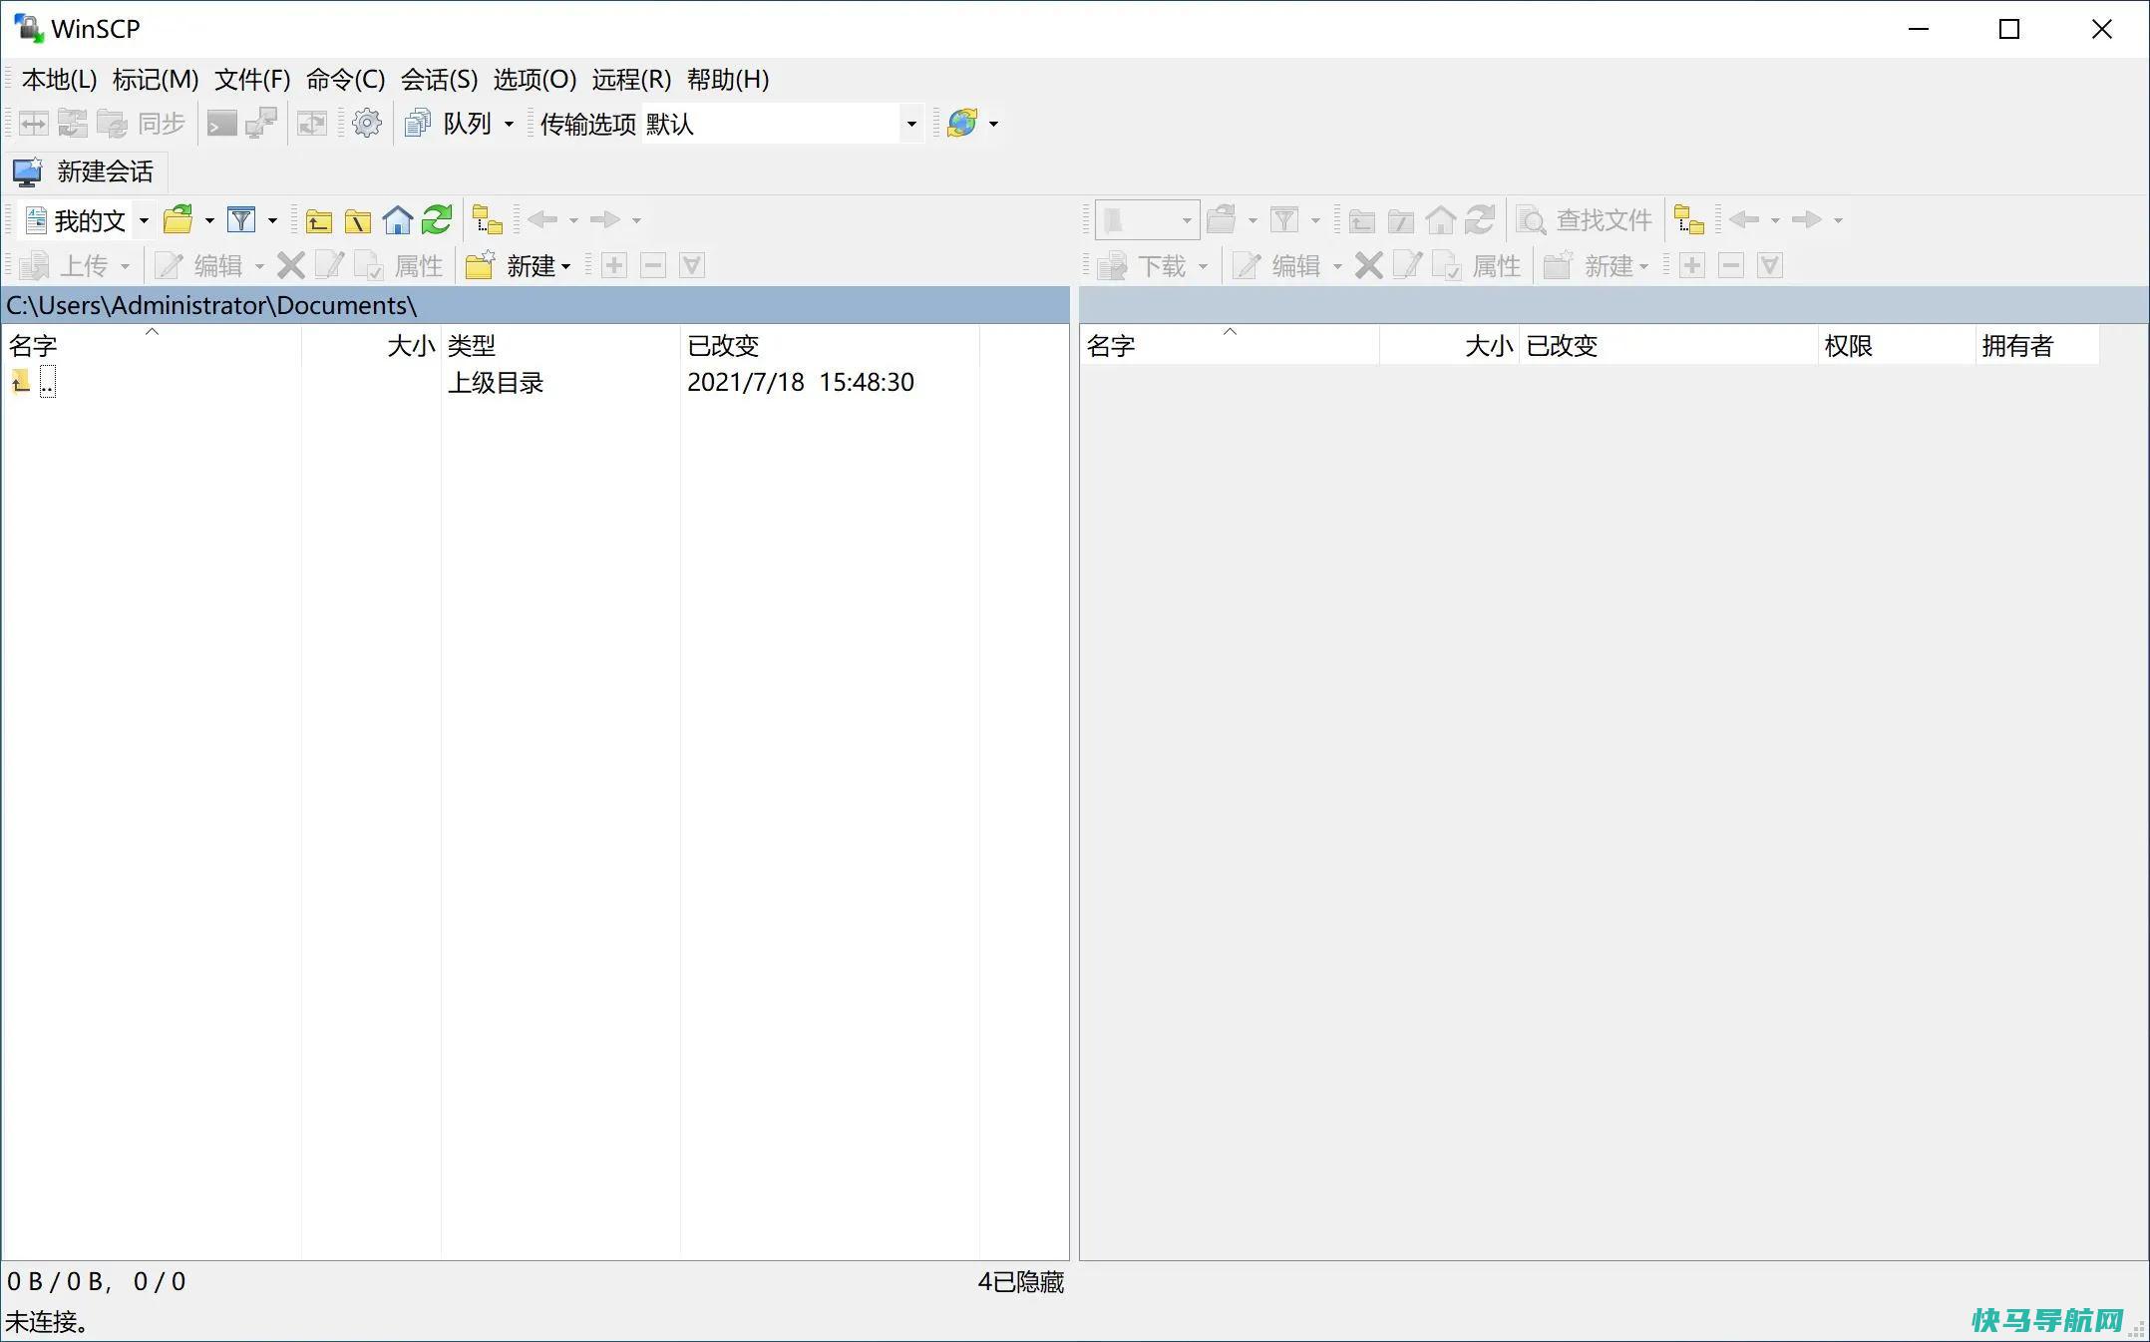
Task: Open the 帮助(H) menu
Action: [x=728, y=80]
